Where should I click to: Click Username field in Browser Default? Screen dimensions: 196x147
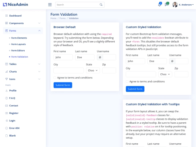tap(109, 57)
